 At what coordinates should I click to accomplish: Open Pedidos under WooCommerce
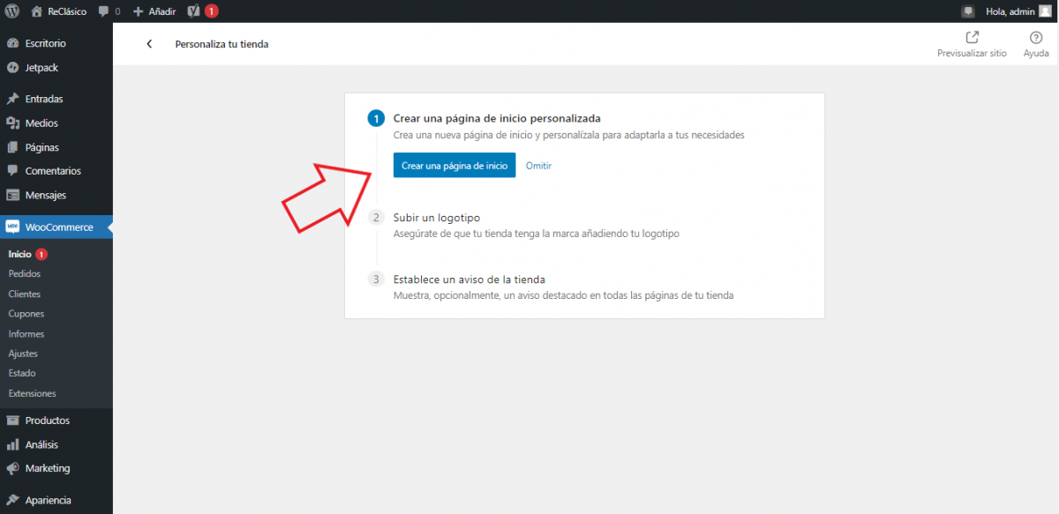pyautogui.click(x=25, y=274)
